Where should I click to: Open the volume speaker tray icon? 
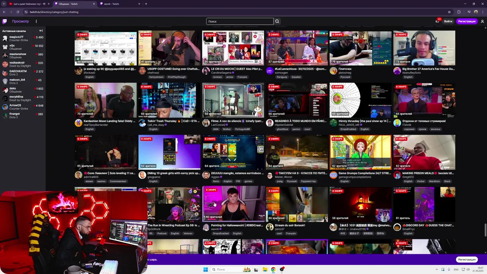tap(468, 269)
